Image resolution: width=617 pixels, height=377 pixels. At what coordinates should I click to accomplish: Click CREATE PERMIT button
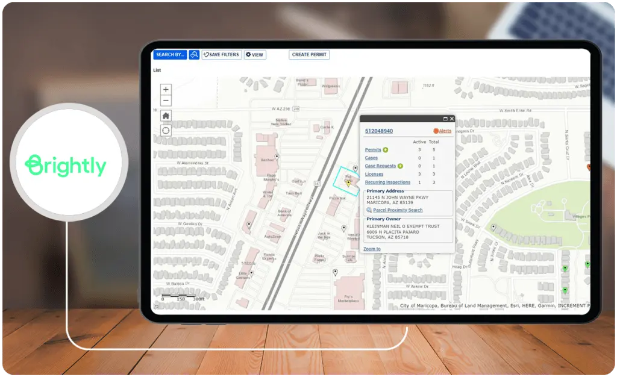coord(309,55)
